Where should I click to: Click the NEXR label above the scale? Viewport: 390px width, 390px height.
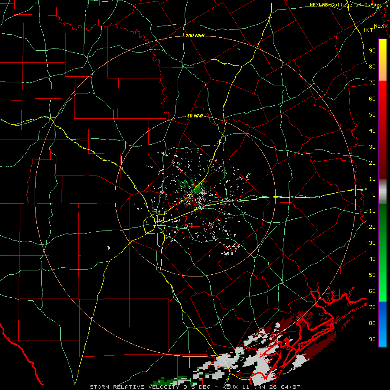pos(380,26)
